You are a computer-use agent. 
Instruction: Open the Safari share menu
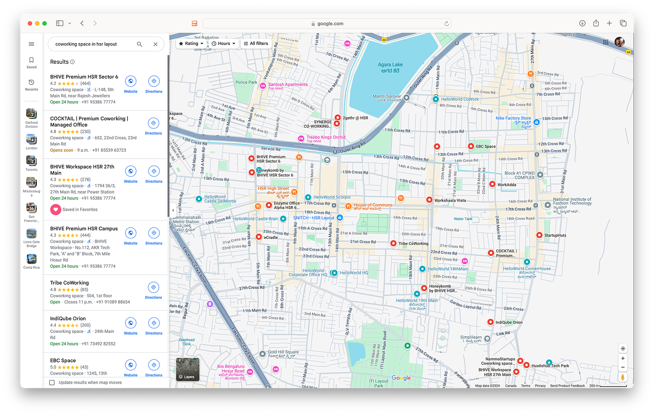click(x=596, y=23)
